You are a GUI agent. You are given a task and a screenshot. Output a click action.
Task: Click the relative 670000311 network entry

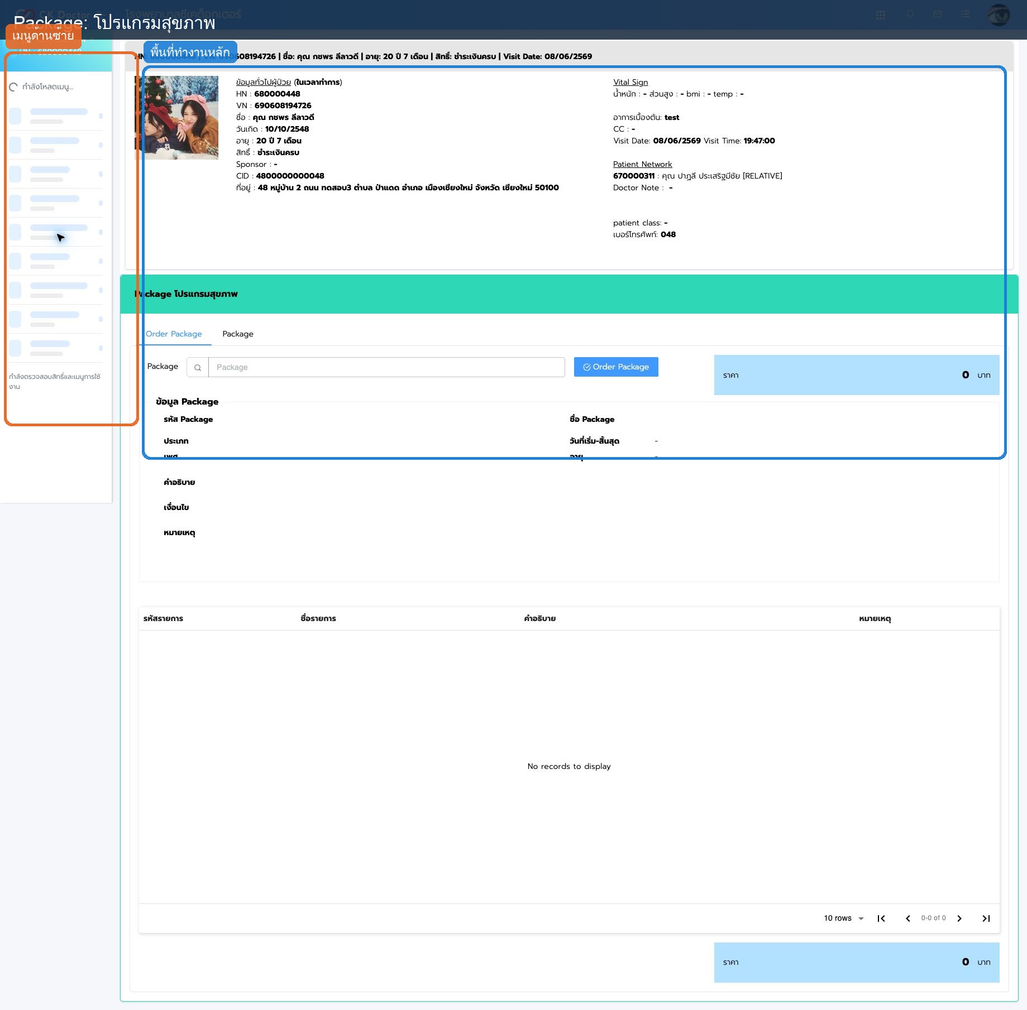(698, 176)
